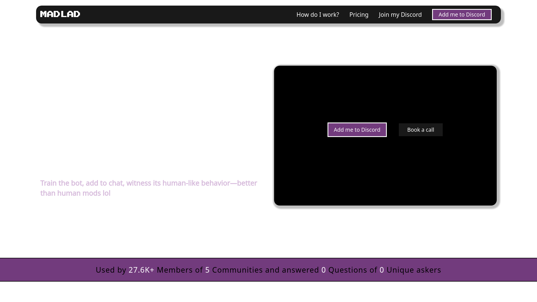
Task: Select the 5 communities number
Action: click(207, 270)
